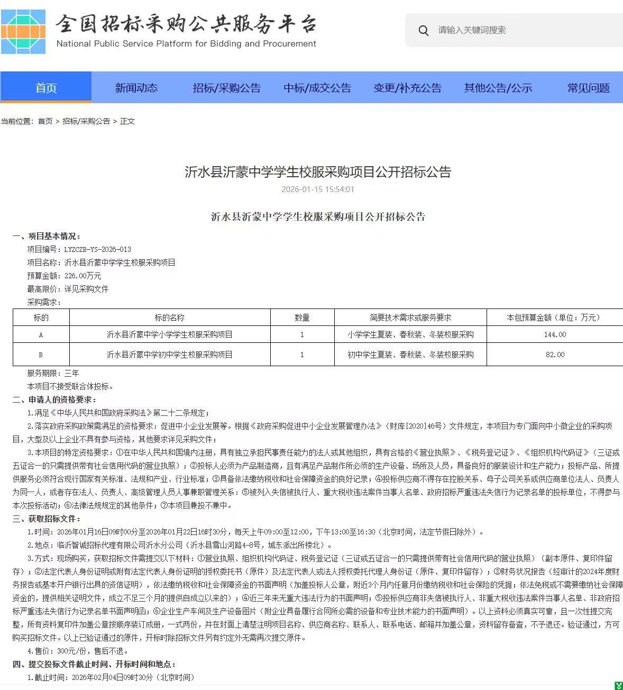The image size is (623, 690).
Task: Click the 144.00 budget amount cell
Action: point(555,334)
